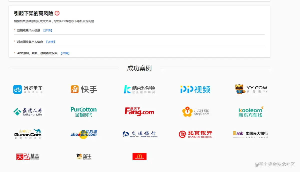Click the 哈罗单车 logo

(28, 89)
